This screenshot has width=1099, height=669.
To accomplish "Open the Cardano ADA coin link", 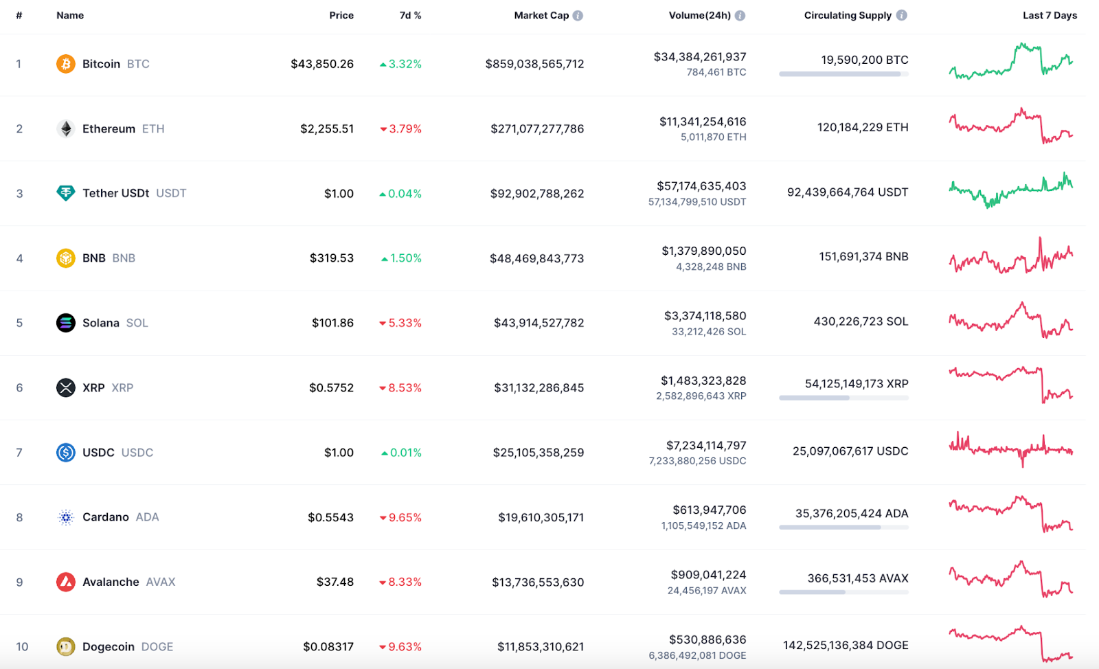I will pos(121,517).
